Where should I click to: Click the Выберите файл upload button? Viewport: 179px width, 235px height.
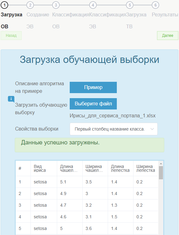93,104
